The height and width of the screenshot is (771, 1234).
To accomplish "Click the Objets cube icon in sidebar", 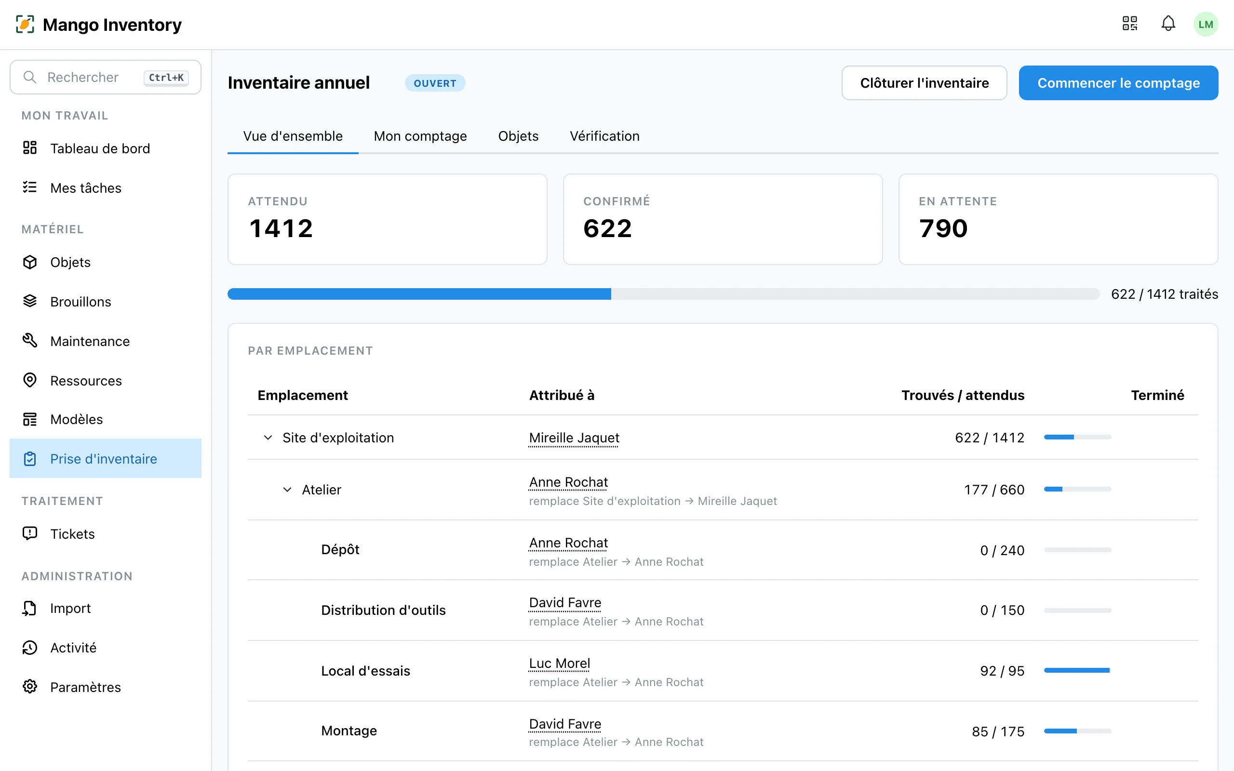I will coord(29,262).
